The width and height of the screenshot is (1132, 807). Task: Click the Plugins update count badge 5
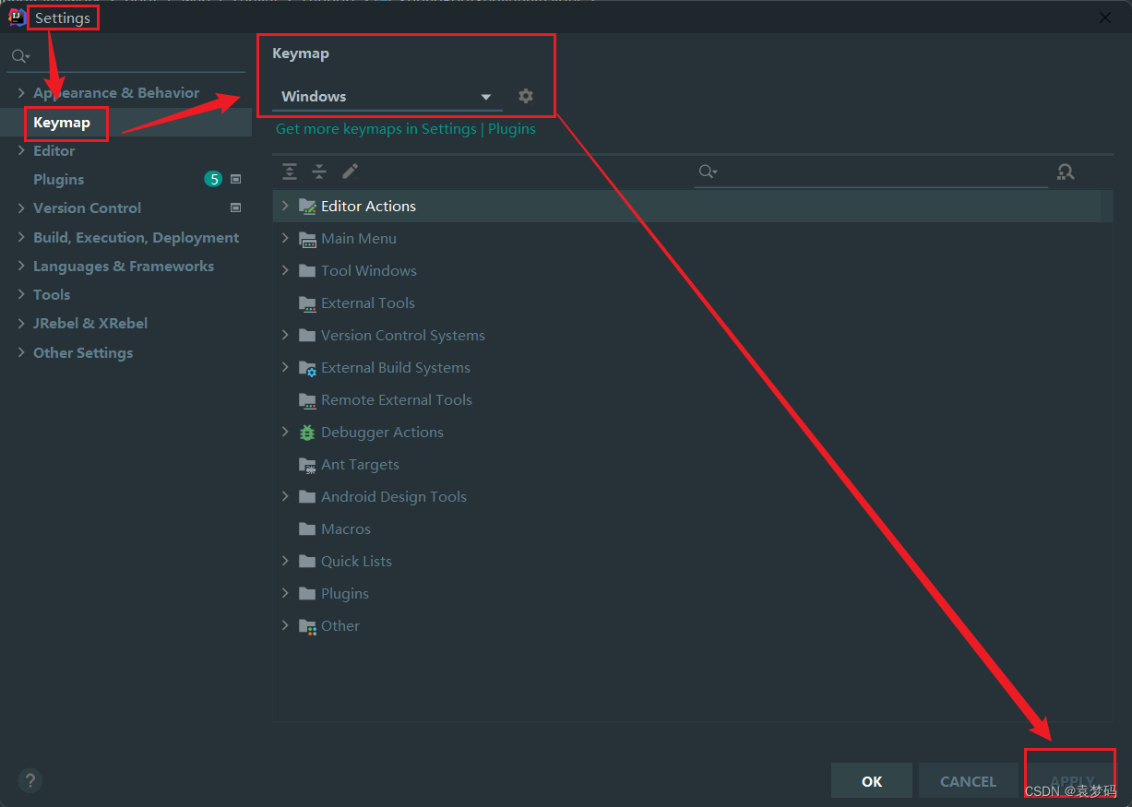(x=213, y=179)
